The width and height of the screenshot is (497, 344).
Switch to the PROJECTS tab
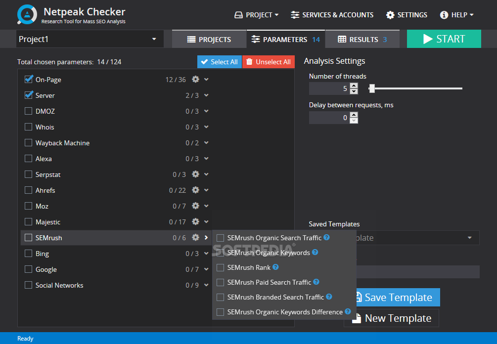coord(209,39)
